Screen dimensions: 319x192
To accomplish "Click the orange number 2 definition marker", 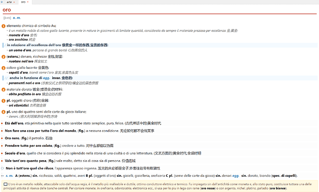I will point(4,56).
